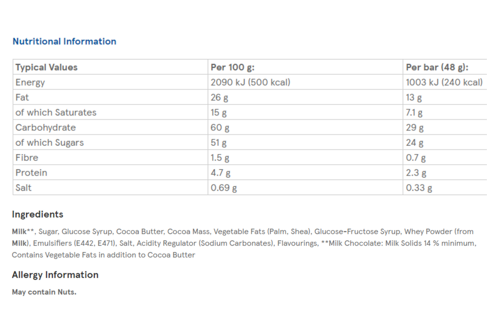Screen dimensions: 487x325
Task: Click the "May contain Nuts." text
Action: (44, 292)
